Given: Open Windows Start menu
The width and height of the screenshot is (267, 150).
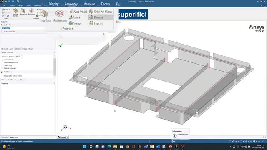Looking at the screenshot, I should coord(84,147).
